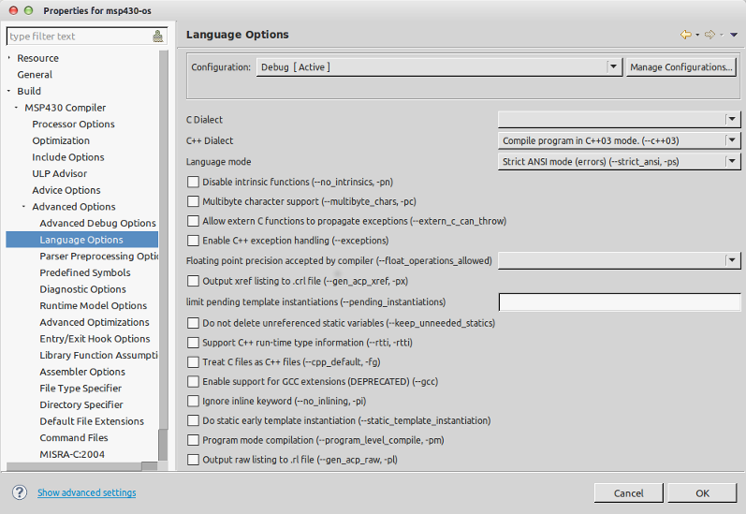This screenshot has height=514, width=746.
Task: Toggle Enable C++ exception handling checkbox
Action: click(x=193, y=241)
